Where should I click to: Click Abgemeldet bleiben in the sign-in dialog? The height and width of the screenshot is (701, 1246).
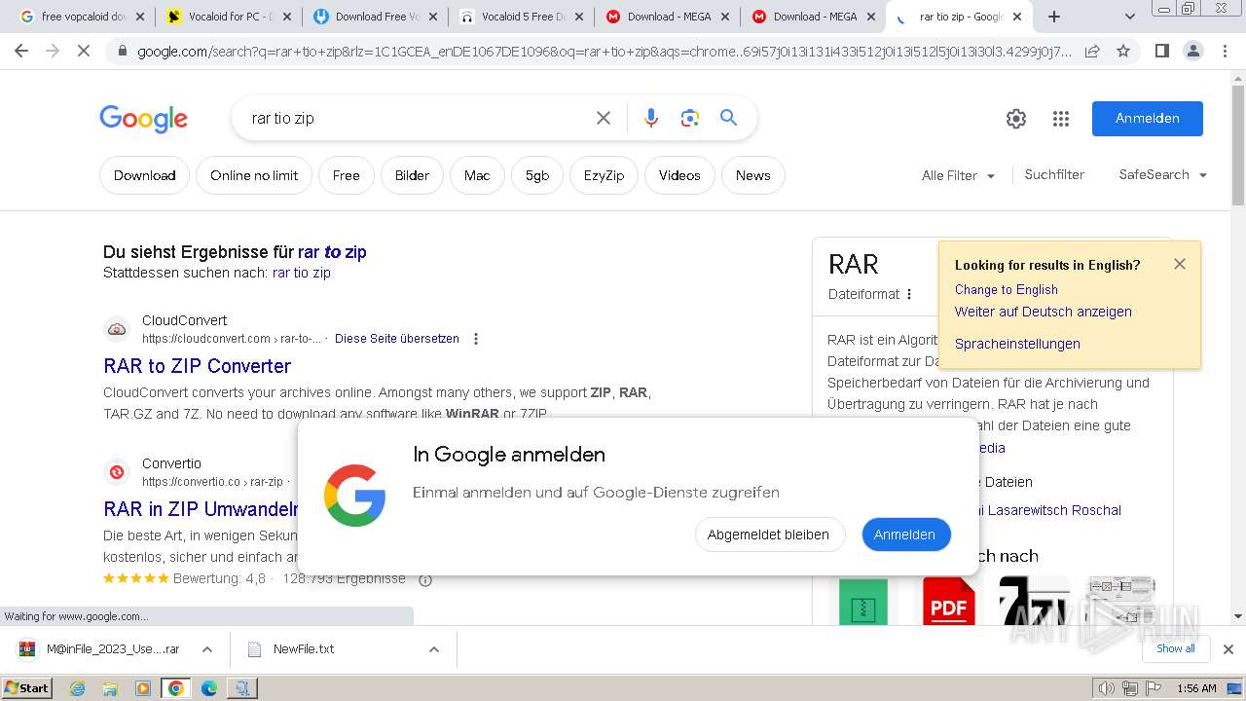click(x=768, y=535)
